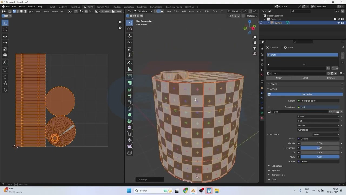Open sRGB color space dropdown
346x195 pixels.
click(x=326, y=134)
